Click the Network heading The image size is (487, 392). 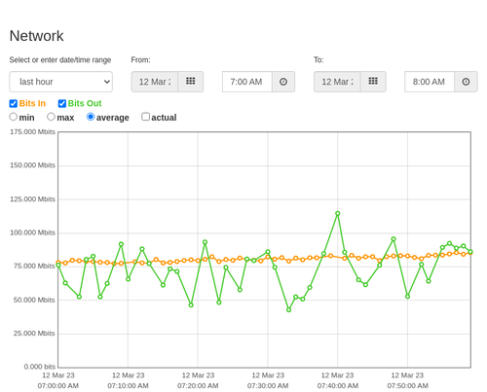(x=36, y=36)
